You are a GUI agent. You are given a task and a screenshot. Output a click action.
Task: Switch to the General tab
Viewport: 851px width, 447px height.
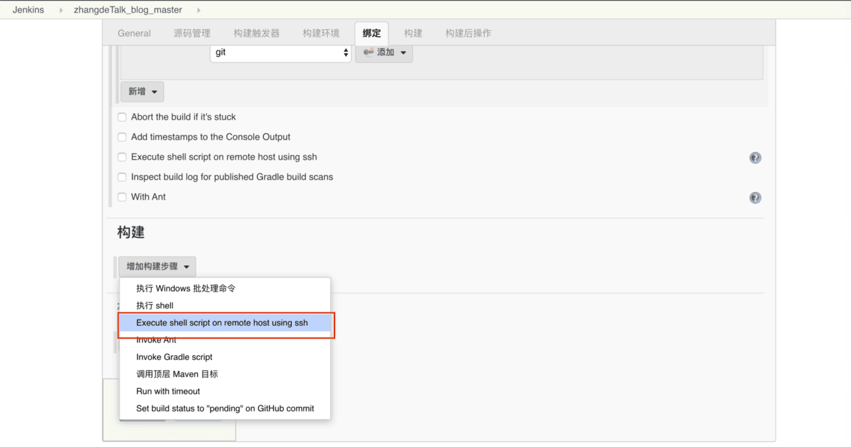pyautogui.click(x=134, y=33)
